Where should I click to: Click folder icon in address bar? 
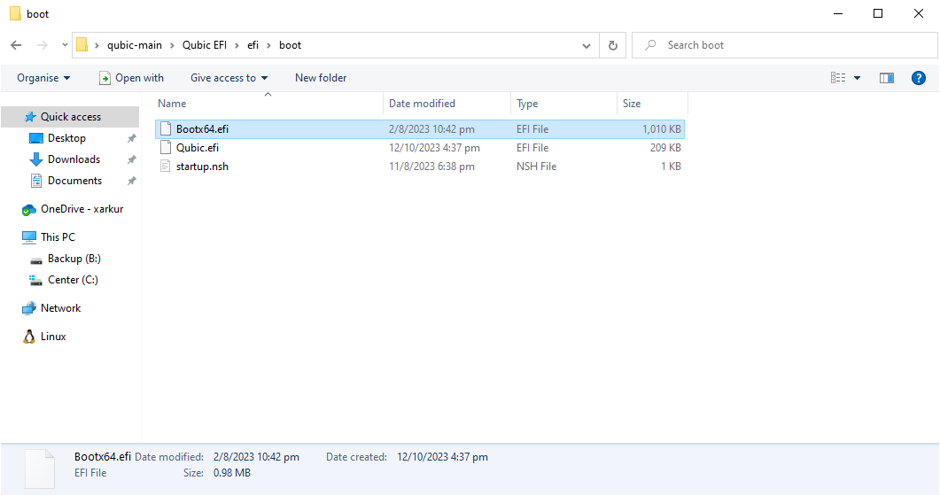(82, 45)
